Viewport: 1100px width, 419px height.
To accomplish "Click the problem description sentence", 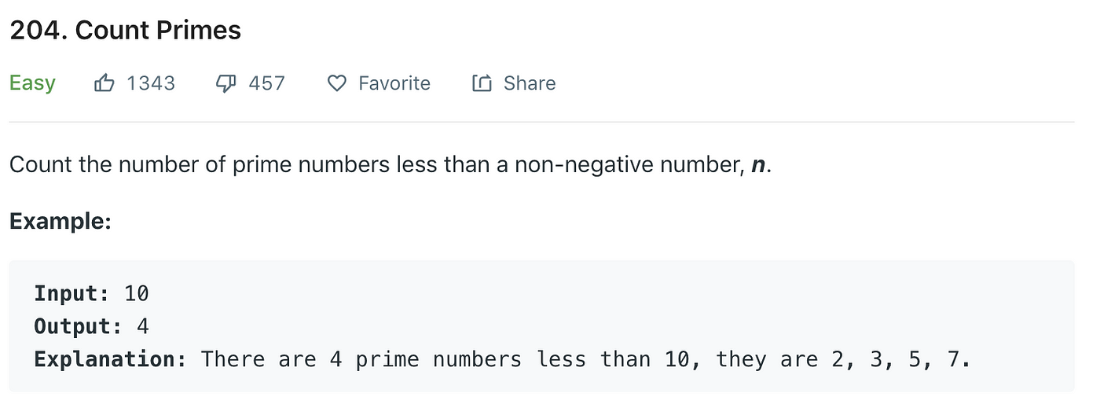I will [390, 166].
